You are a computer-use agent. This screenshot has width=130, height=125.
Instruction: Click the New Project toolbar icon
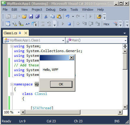(8, 16)
